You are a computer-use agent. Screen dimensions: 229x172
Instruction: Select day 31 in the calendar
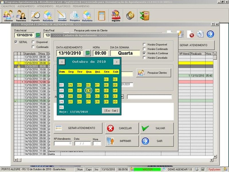pyautogui.click(x=61, y=107)
